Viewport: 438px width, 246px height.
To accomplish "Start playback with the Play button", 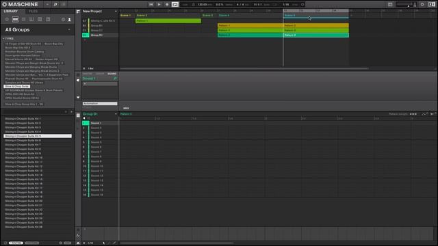I will [x=159, y=4].
